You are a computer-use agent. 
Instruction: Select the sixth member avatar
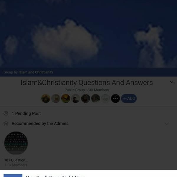click(x=96, y=98)
